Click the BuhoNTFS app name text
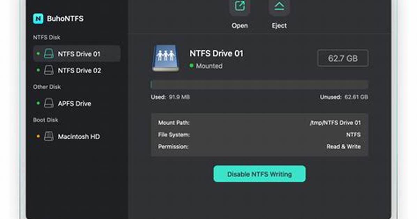This screenshot has height=219, width=417. (65, 18)
